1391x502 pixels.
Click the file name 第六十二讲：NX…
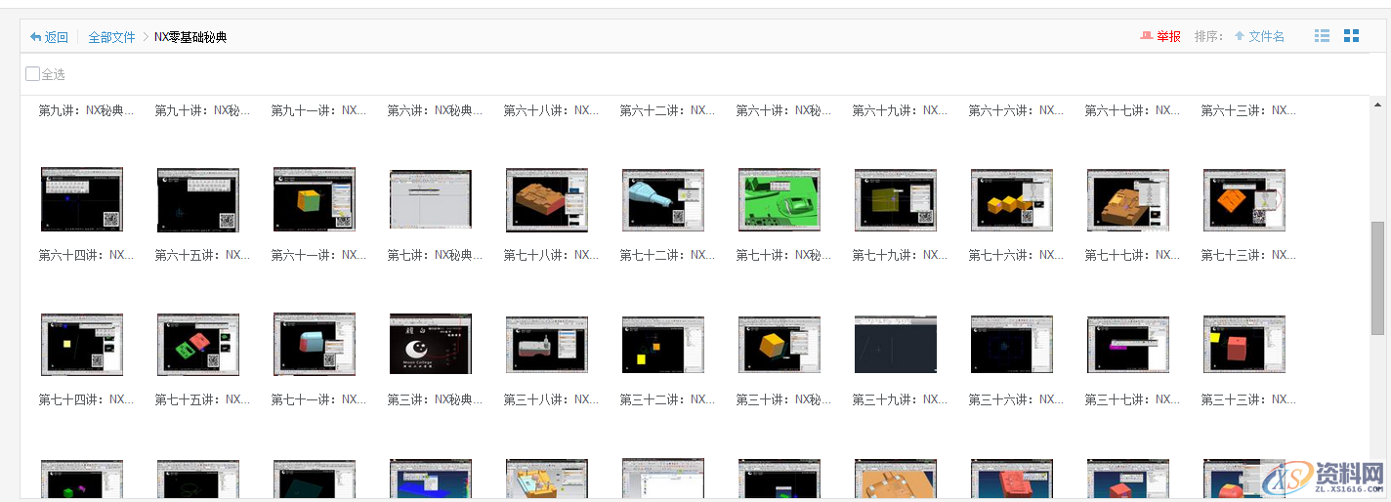point(668,110)
